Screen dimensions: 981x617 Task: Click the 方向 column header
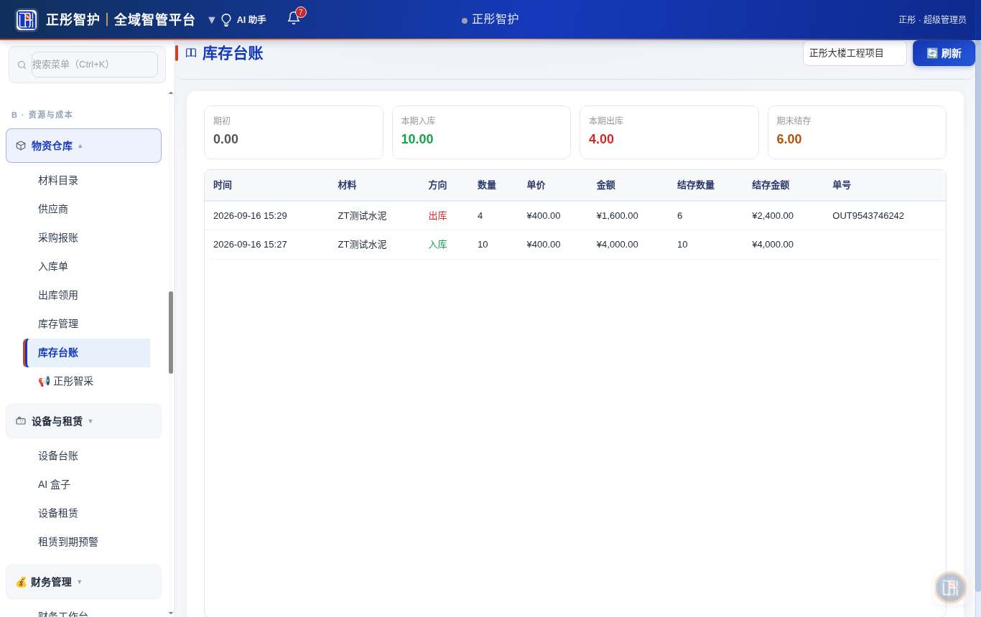pyautogui.click(x=437, y=185)
